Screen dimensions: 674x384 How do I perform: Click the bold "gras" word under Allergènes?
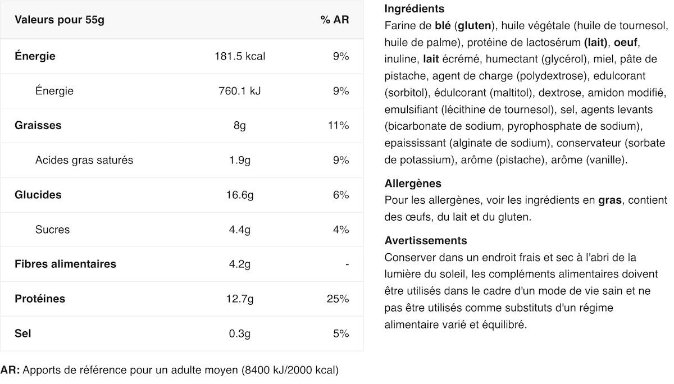tap(610, 200)
